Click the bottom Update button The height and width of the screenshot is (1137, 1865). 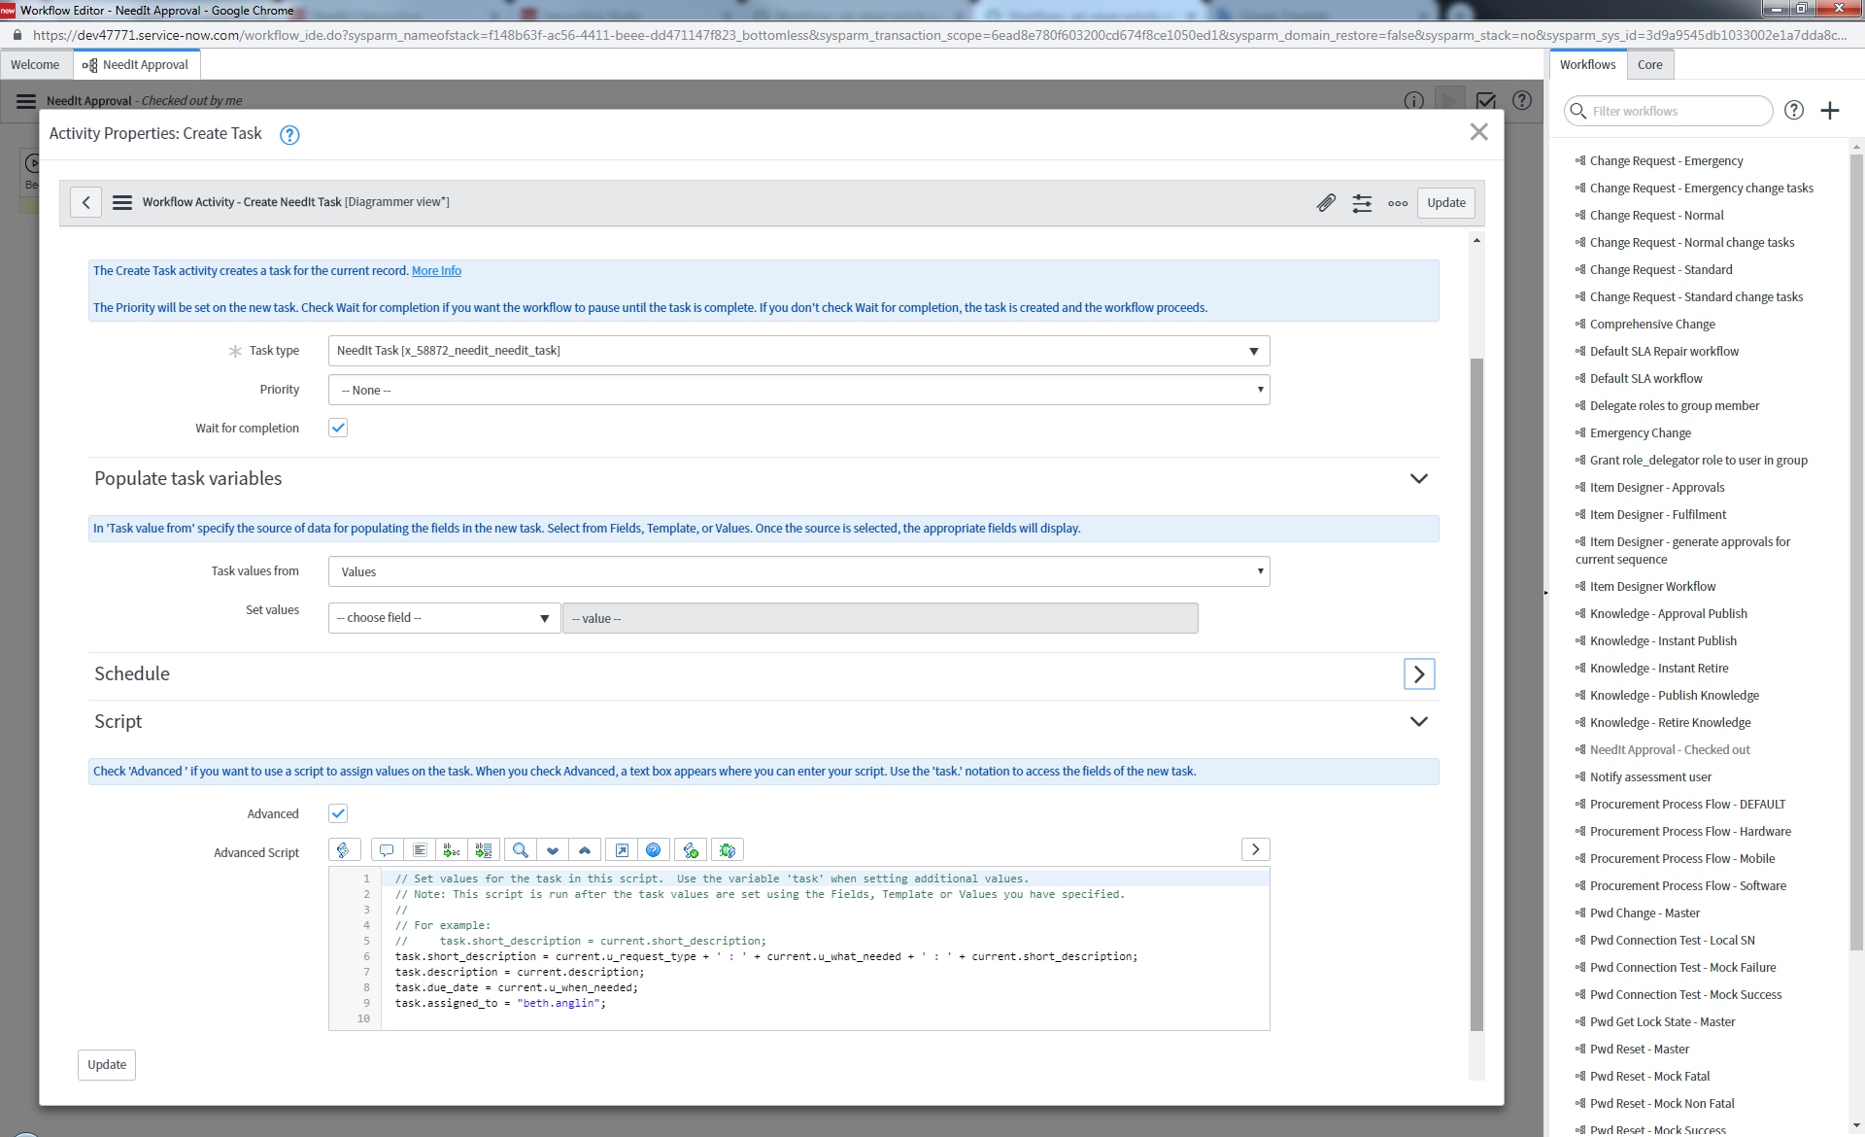pos(107,1064)
